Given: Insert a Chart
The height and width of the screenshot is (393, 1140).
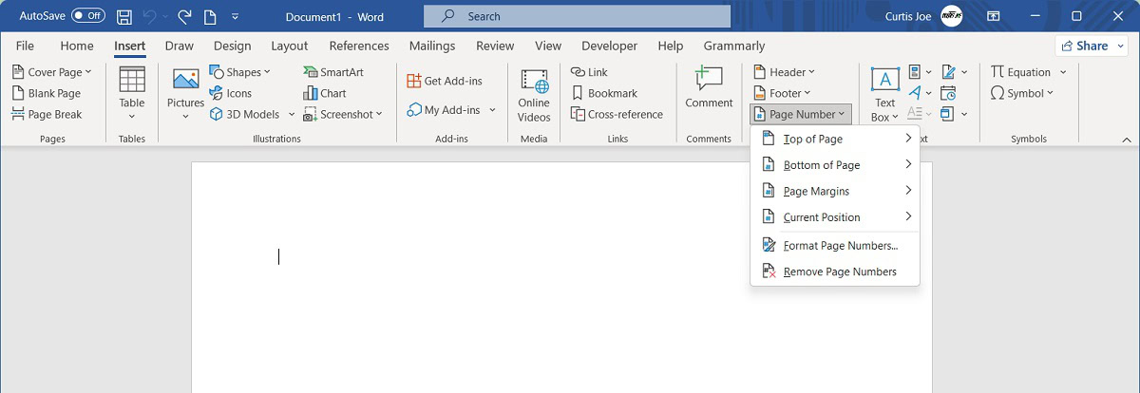Looking at the screenshot, I should pyautogui.click(x=325, y=93).
